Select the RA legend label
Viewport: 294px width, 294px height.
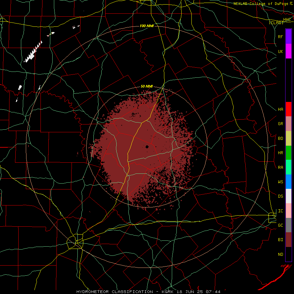[x=280, y=168]
